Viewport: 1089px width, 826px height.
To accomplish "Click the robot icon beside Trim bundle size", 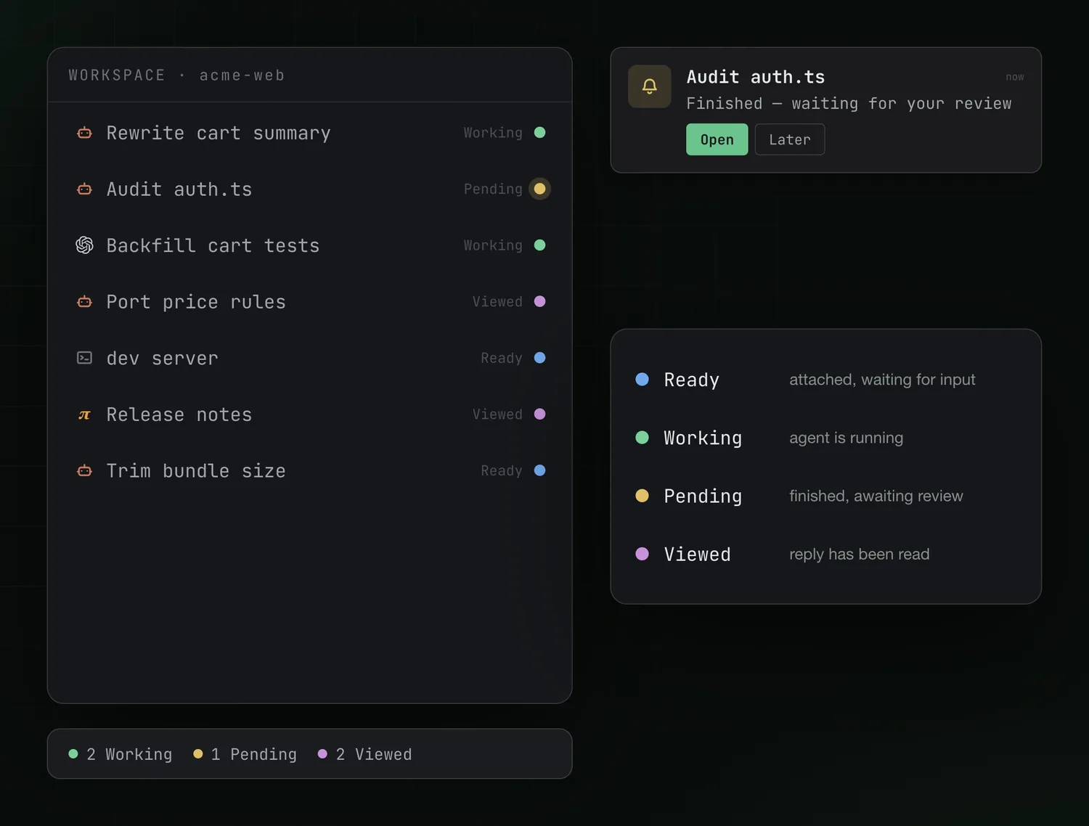I will point(84,471).
